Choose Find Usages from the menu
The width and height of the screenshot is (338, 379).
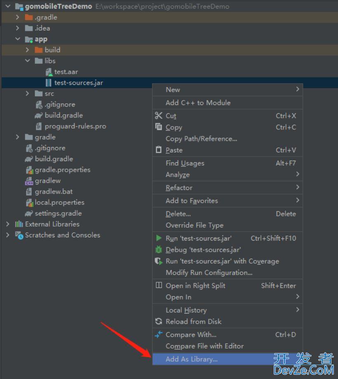point(228,163)
